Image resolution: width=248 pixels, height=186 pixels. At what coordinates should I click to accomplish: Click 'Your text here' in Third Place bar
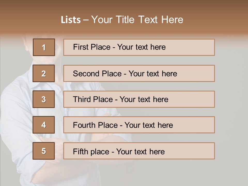point(144,99)
